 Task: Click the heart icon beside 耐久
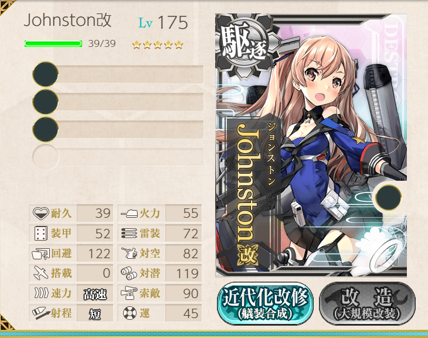(x=41, y=213)
